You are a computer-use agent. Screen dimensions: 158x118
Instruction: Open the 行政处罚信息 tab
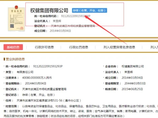point(78,47)
